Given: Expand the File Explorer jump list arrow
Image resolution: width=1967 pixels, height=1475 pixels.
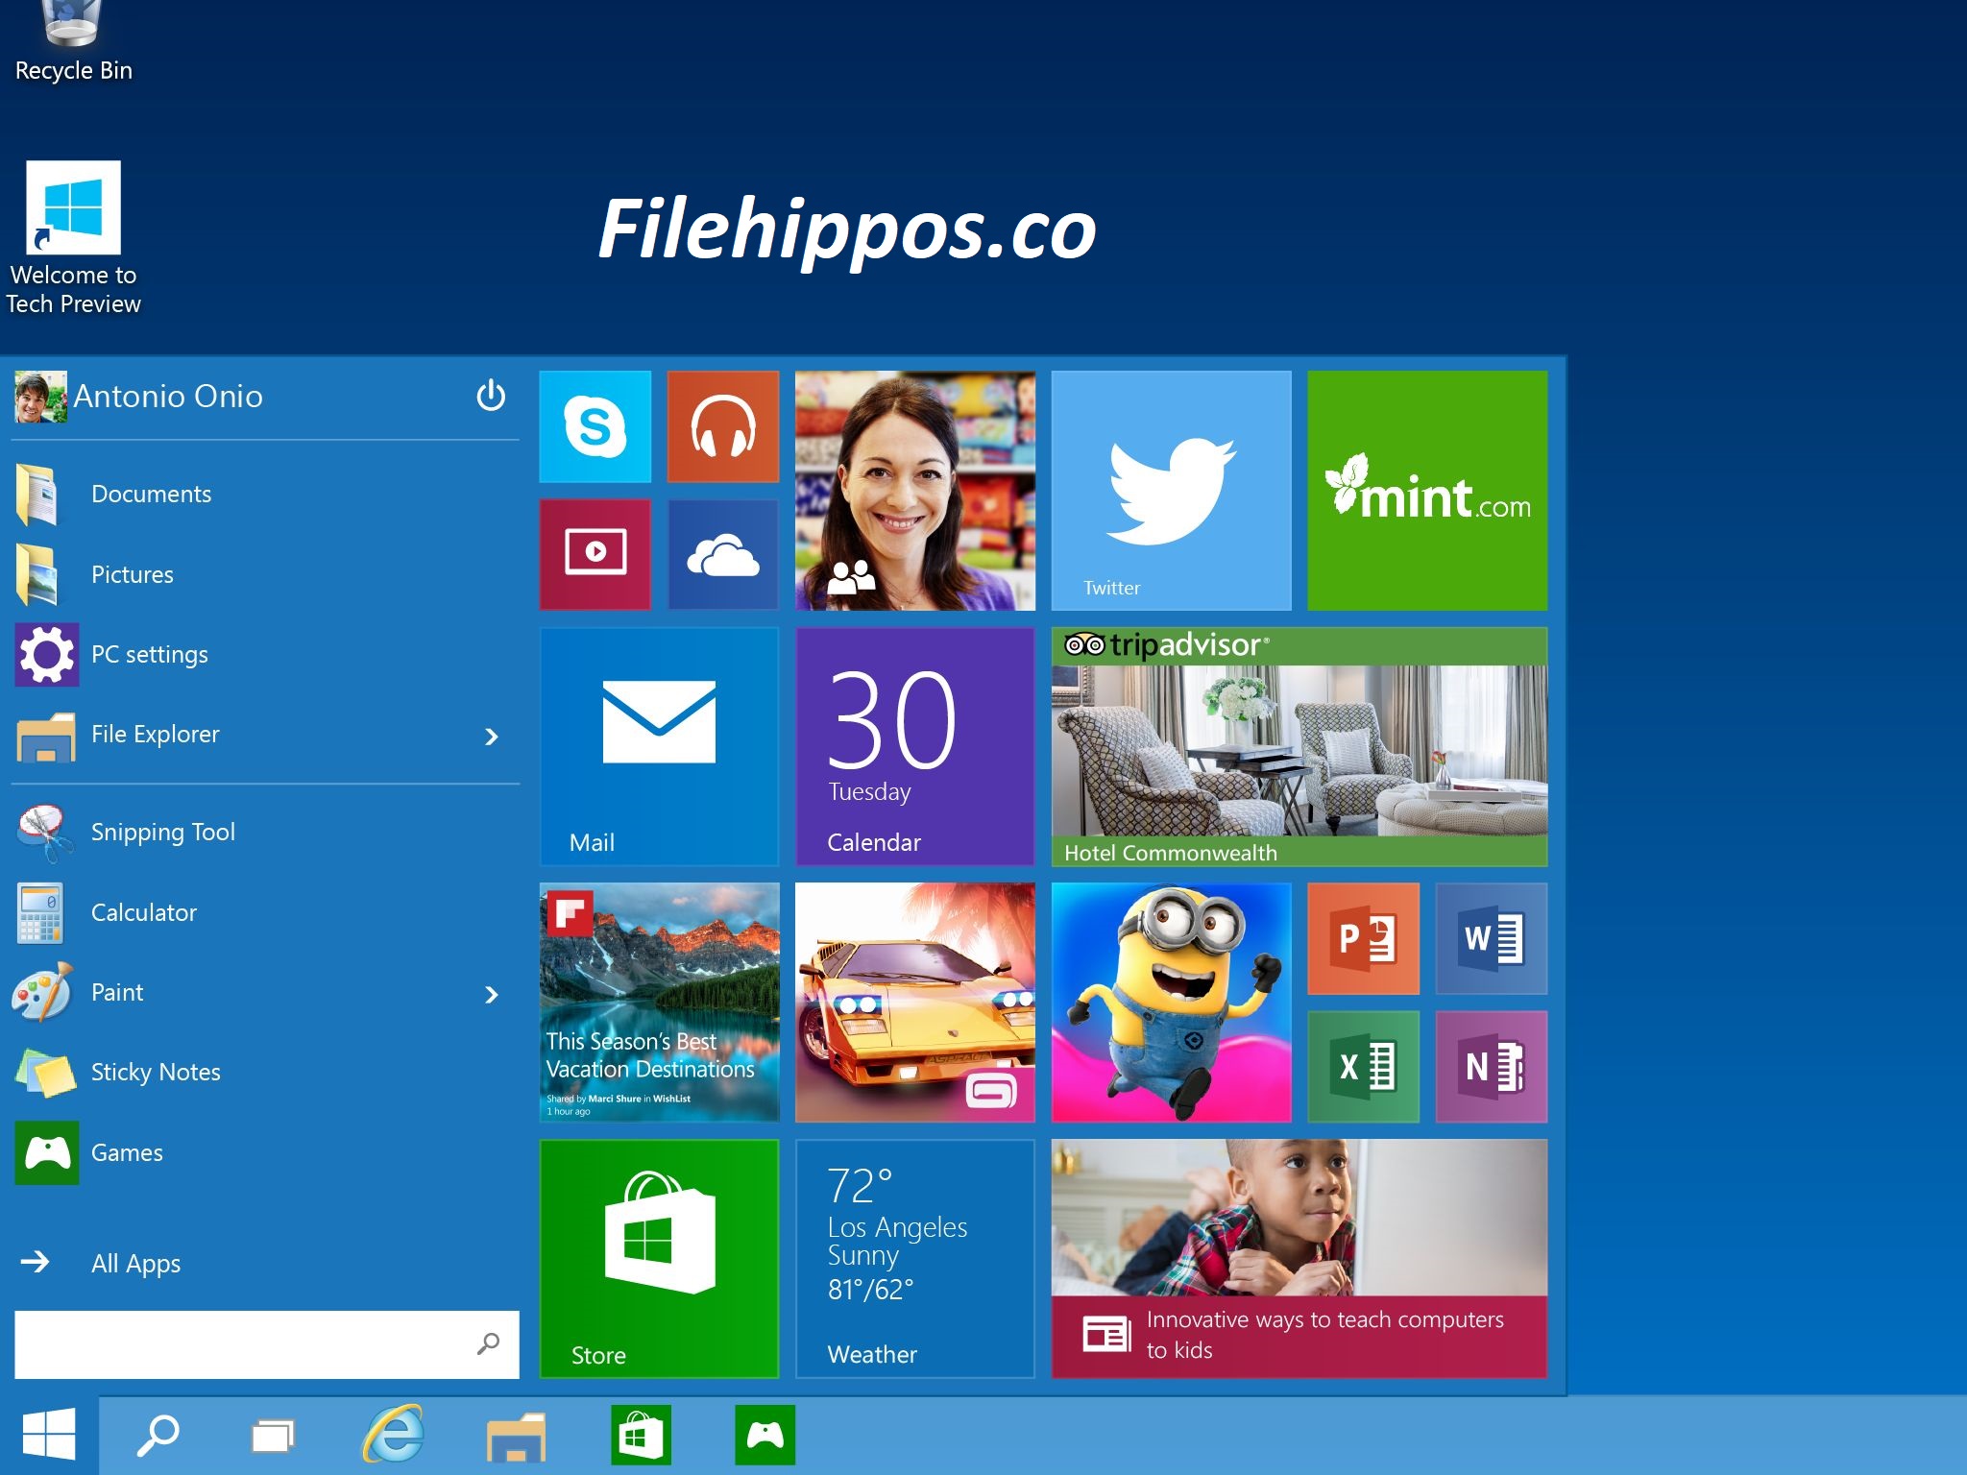Looking at the screenshot, I should 492,737.
